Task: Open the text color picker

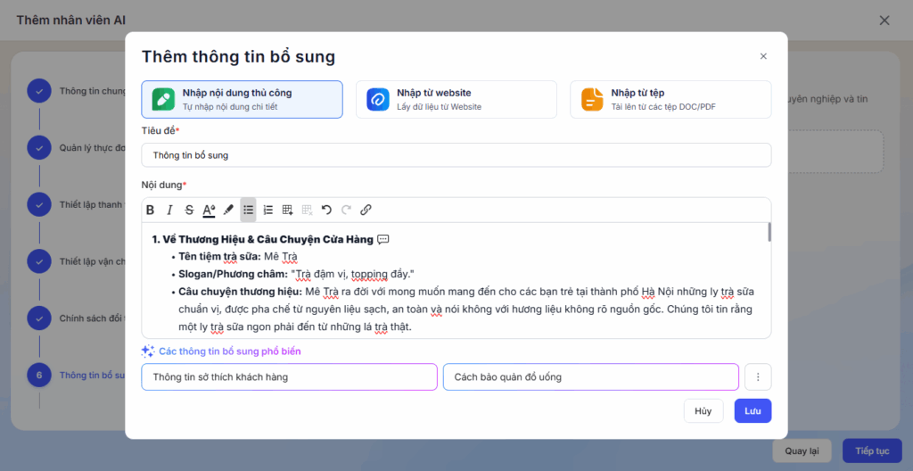Action: [x=209, y=211]
